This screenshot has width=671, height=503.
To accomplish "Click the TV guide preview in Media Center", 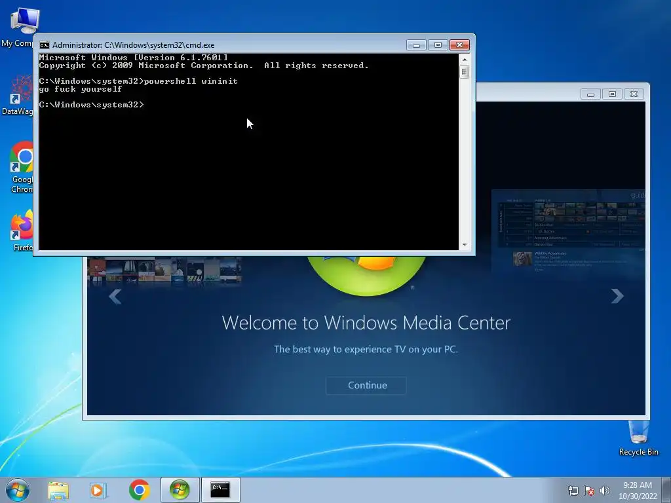I will (568, 232).
